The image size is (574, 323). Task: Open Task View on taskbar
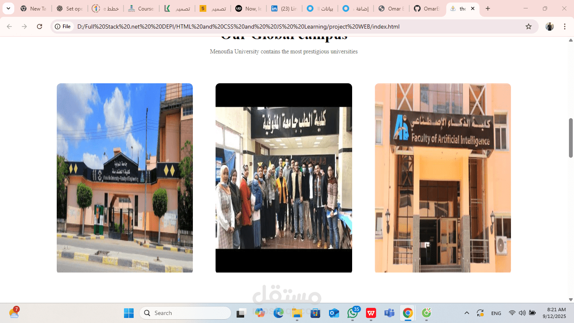(241, 313)
